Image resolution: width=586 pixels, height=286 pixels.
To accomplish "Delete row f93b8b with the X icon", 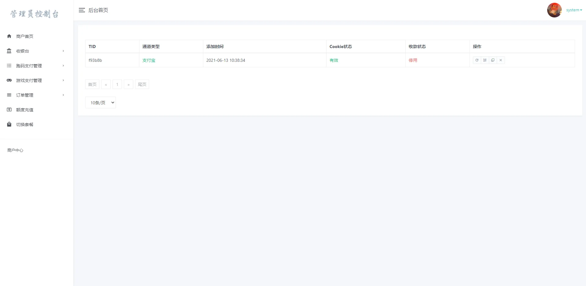I will 501,60.
